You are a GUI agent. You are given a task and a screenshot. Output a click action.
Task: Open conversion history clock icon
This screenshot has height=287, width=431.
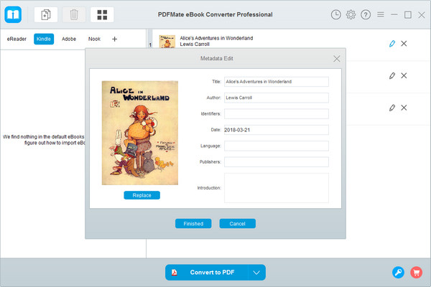tap(336, 14)
